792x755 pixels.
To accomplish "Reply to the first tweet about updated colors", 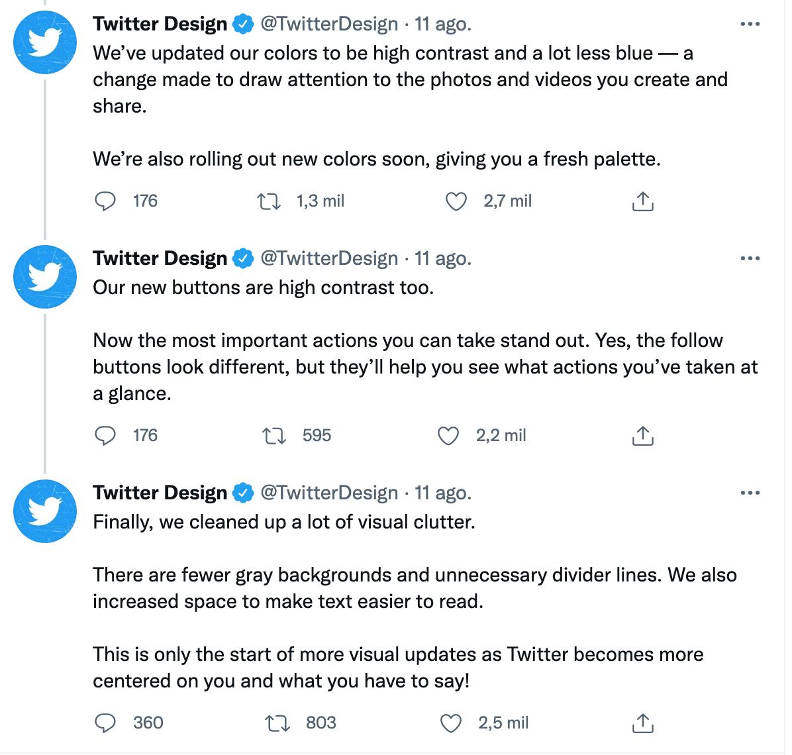I will (x=106, y=201).
